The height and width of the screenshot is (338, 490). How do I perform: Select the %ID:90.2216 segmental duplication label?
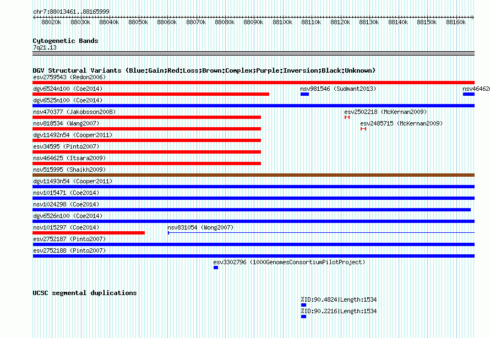click(x=339, y=311)
